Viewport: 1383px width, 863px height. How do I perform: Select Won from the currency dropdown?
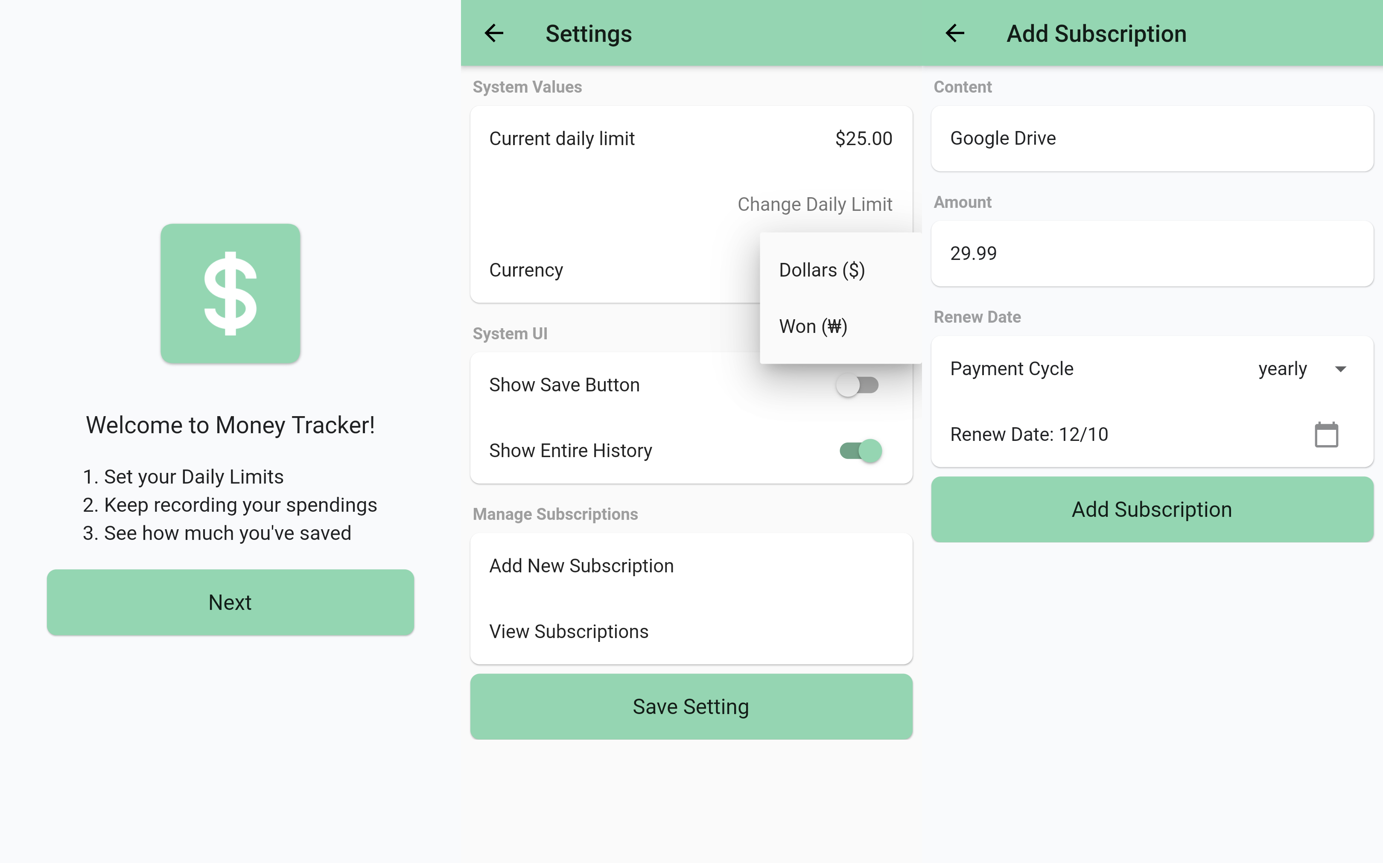(813, 326)
